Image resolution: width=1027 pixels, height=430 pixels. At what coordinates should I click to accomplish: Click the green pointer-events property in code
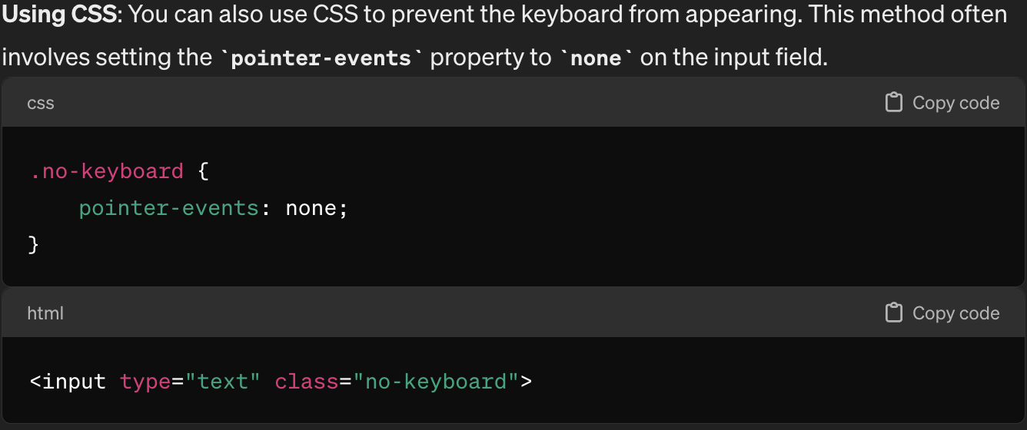coord(169,208)
